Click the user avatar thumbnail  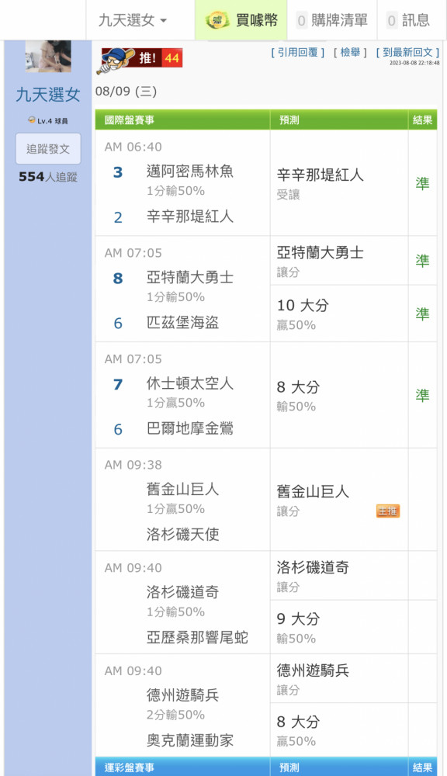pos(48,57)
